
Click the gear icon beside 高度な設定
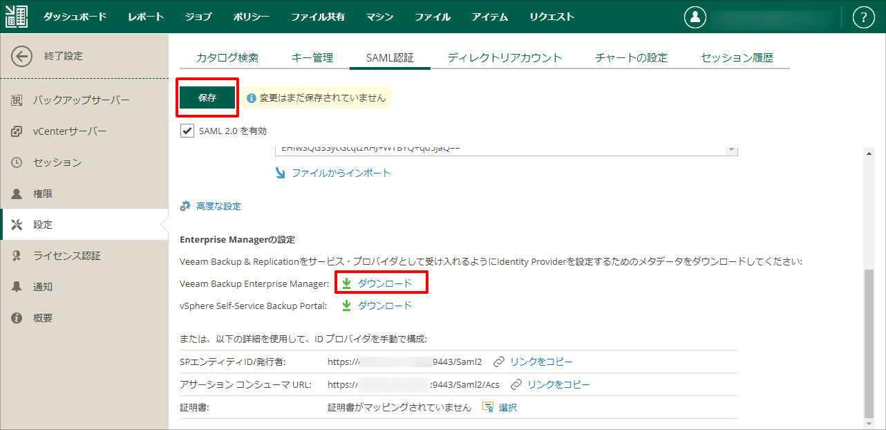[185, 206]
